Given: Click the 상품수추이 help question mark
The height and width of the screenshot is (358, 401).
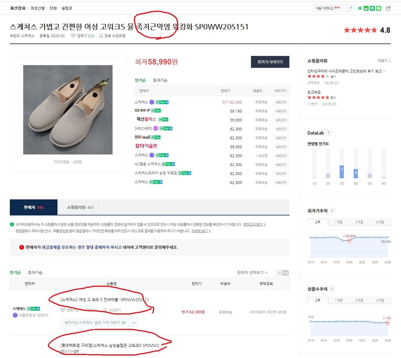Looking at the screenshot, I should tap(332, 289).
